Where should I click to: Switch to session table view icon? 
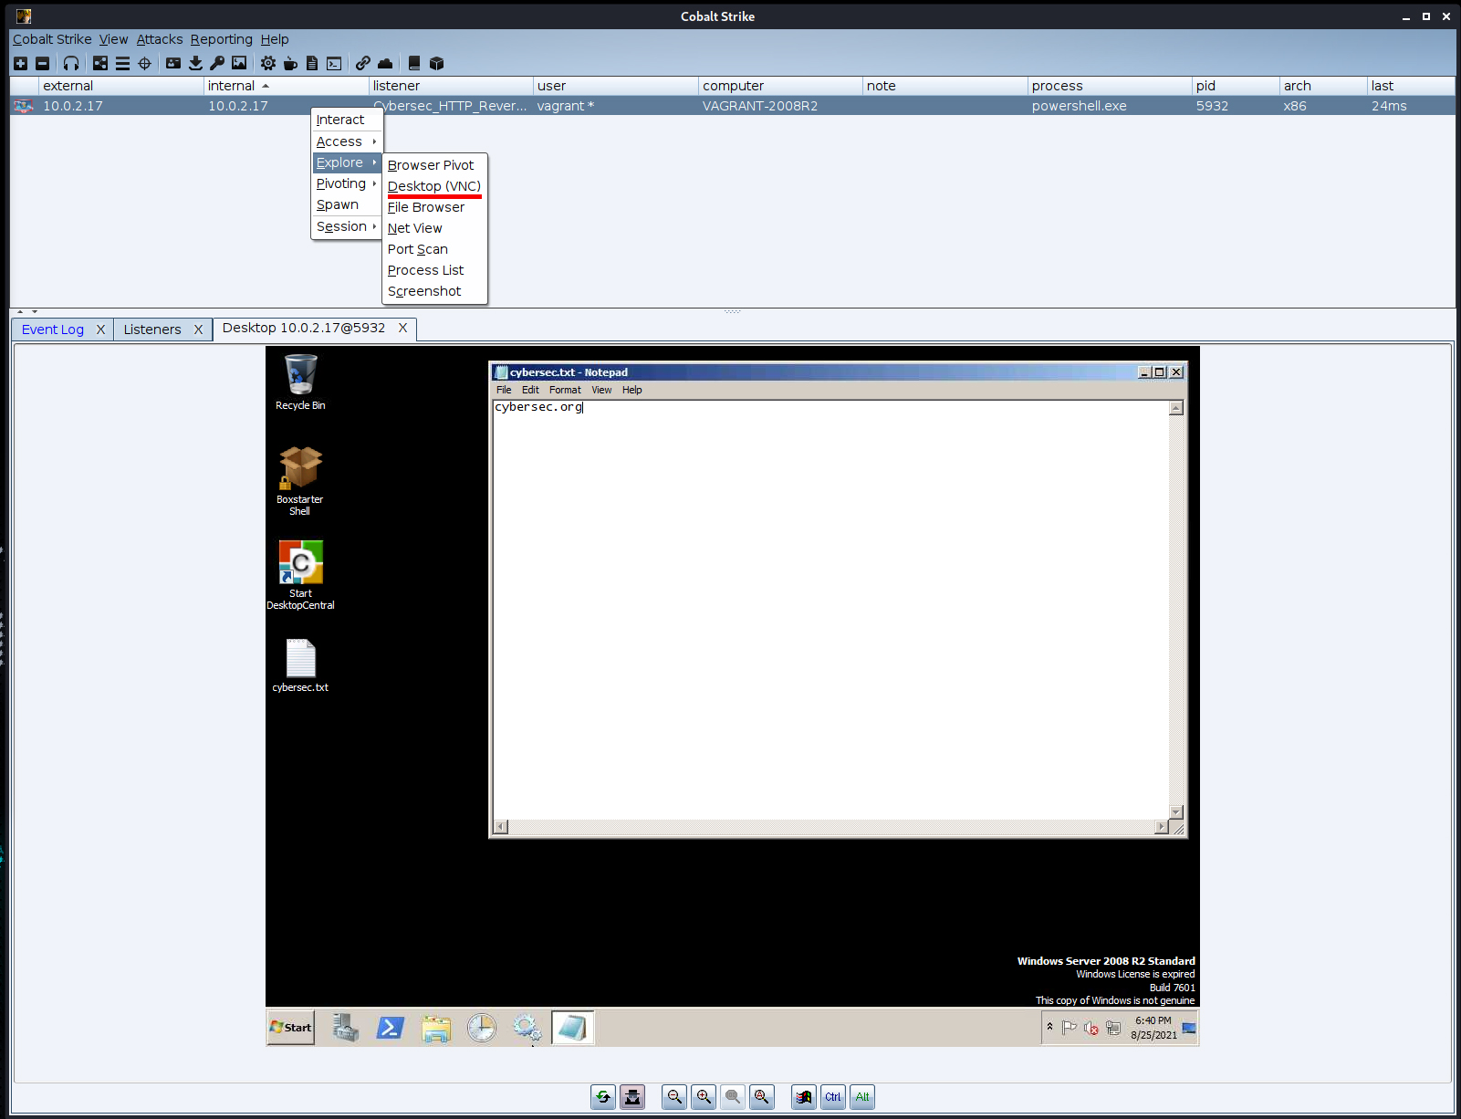122,63
